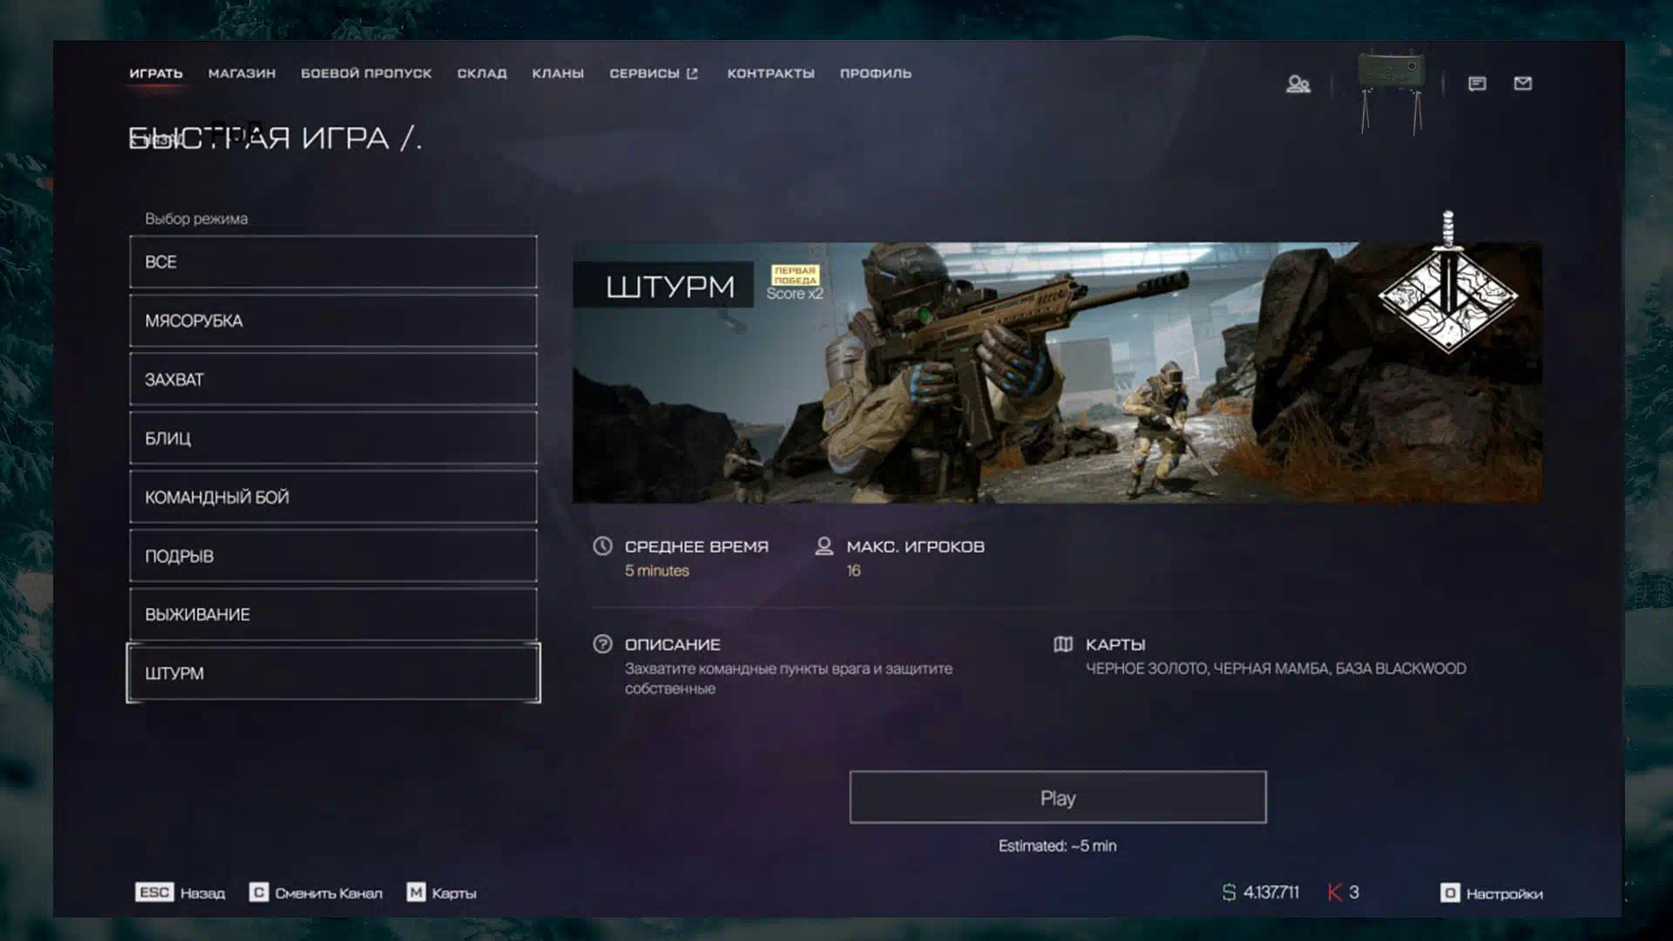Click the Выбор режима label
Screen dimensions: 1673x941
click(196, 219)
